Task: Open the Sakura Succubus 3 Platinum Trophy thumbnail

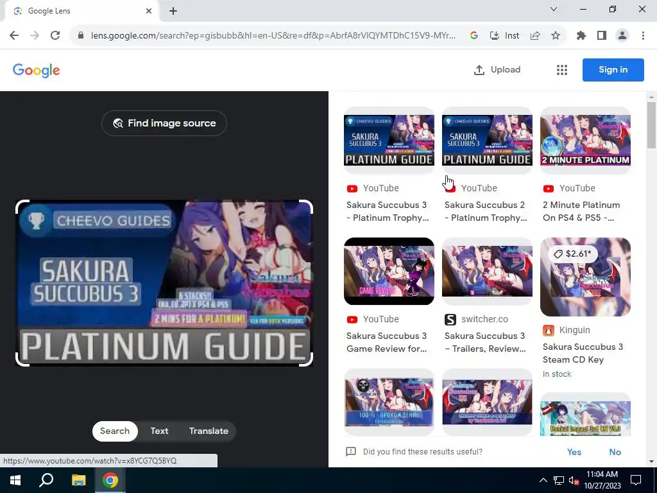Action: [x=389, y=140]
